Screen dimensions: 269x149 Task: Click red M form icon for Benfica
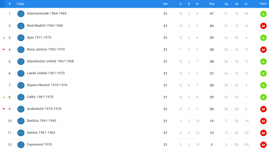(263, 121)
